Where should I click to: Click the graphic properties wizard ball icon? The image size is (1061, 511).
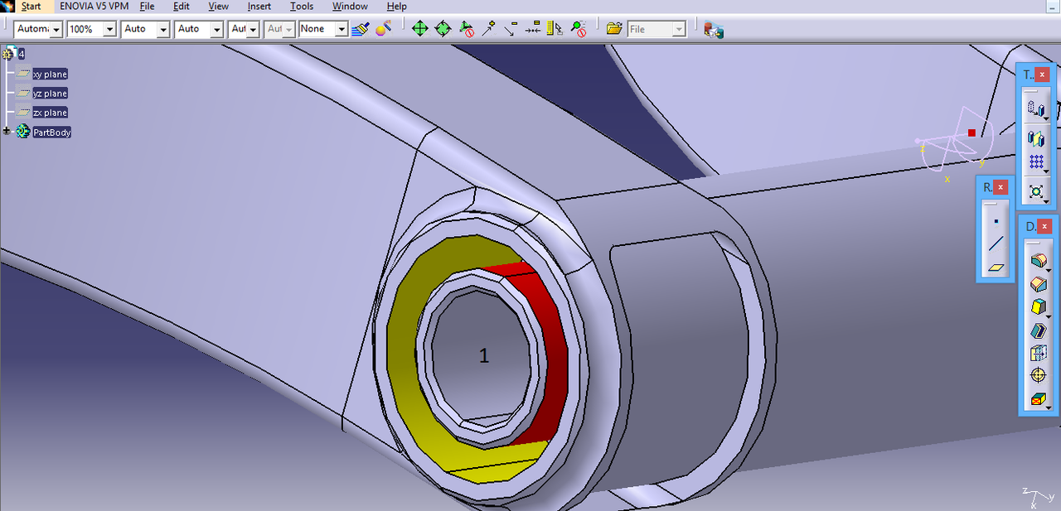[x=383, y=29]
